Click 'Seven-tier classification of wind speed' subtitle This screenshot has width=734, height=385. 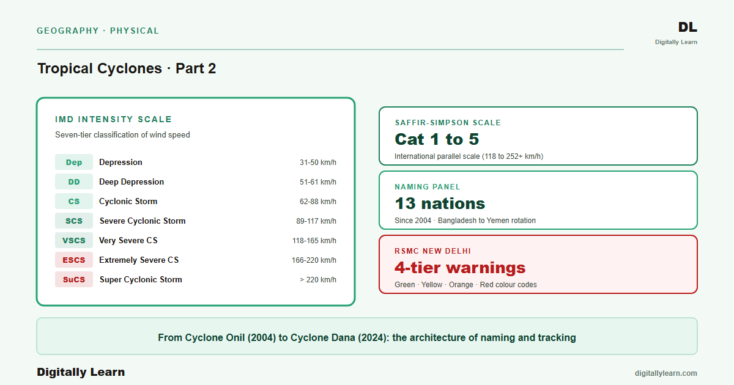pos(122,134)
